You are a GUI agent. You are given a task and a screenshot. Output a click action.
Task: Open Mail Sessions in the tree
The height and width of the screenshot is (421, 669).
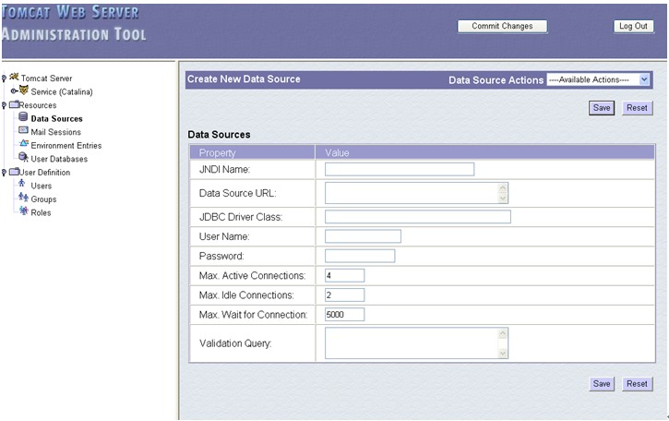click(56, 132)
